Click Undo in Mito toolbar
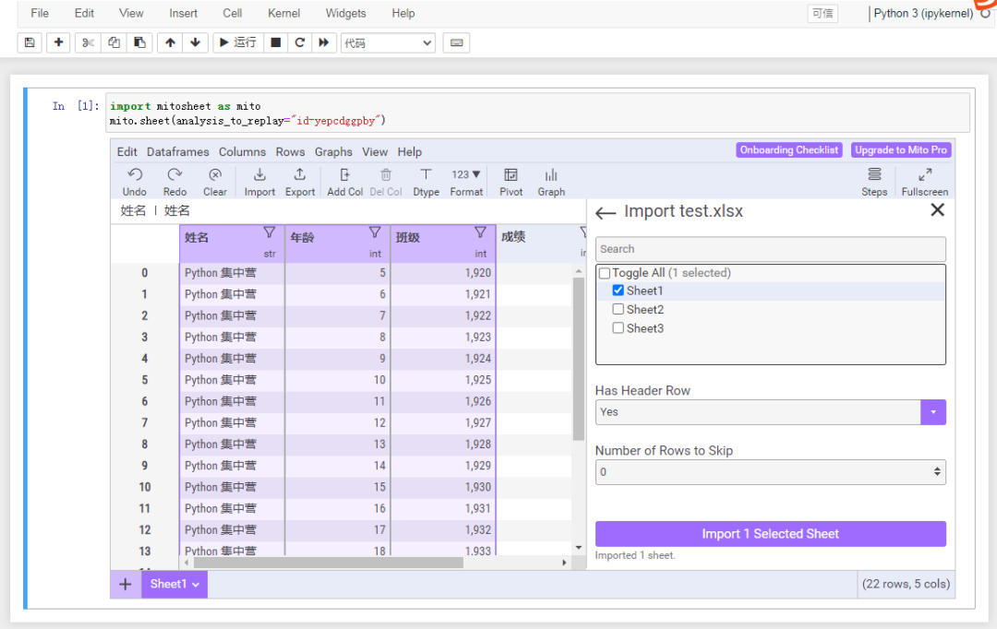 (134, 183)
